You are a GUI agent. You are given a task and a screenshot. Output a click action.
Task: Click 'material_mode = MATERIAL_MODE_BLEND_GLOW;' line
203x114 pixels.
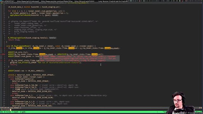coord(32,98)
